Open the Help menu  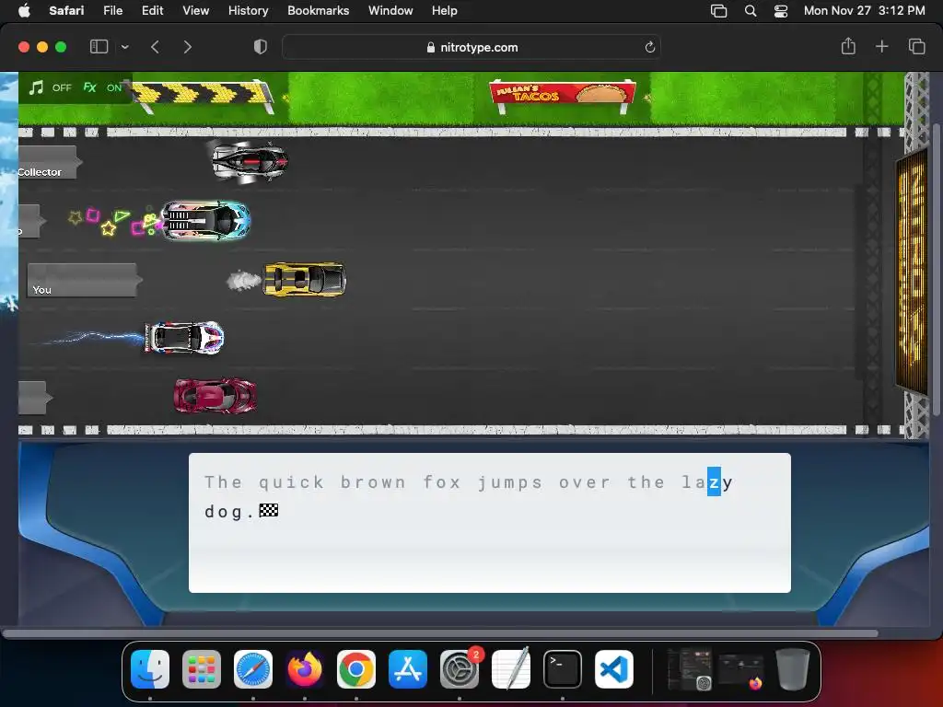[445, 10]
